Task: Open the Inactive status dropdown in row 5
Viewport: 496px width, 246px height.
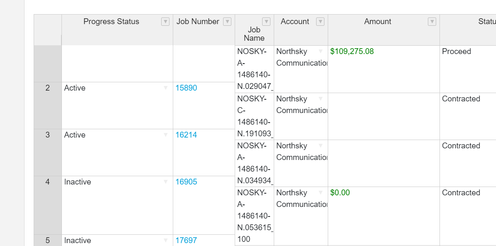Action: [x=166, y=240]
